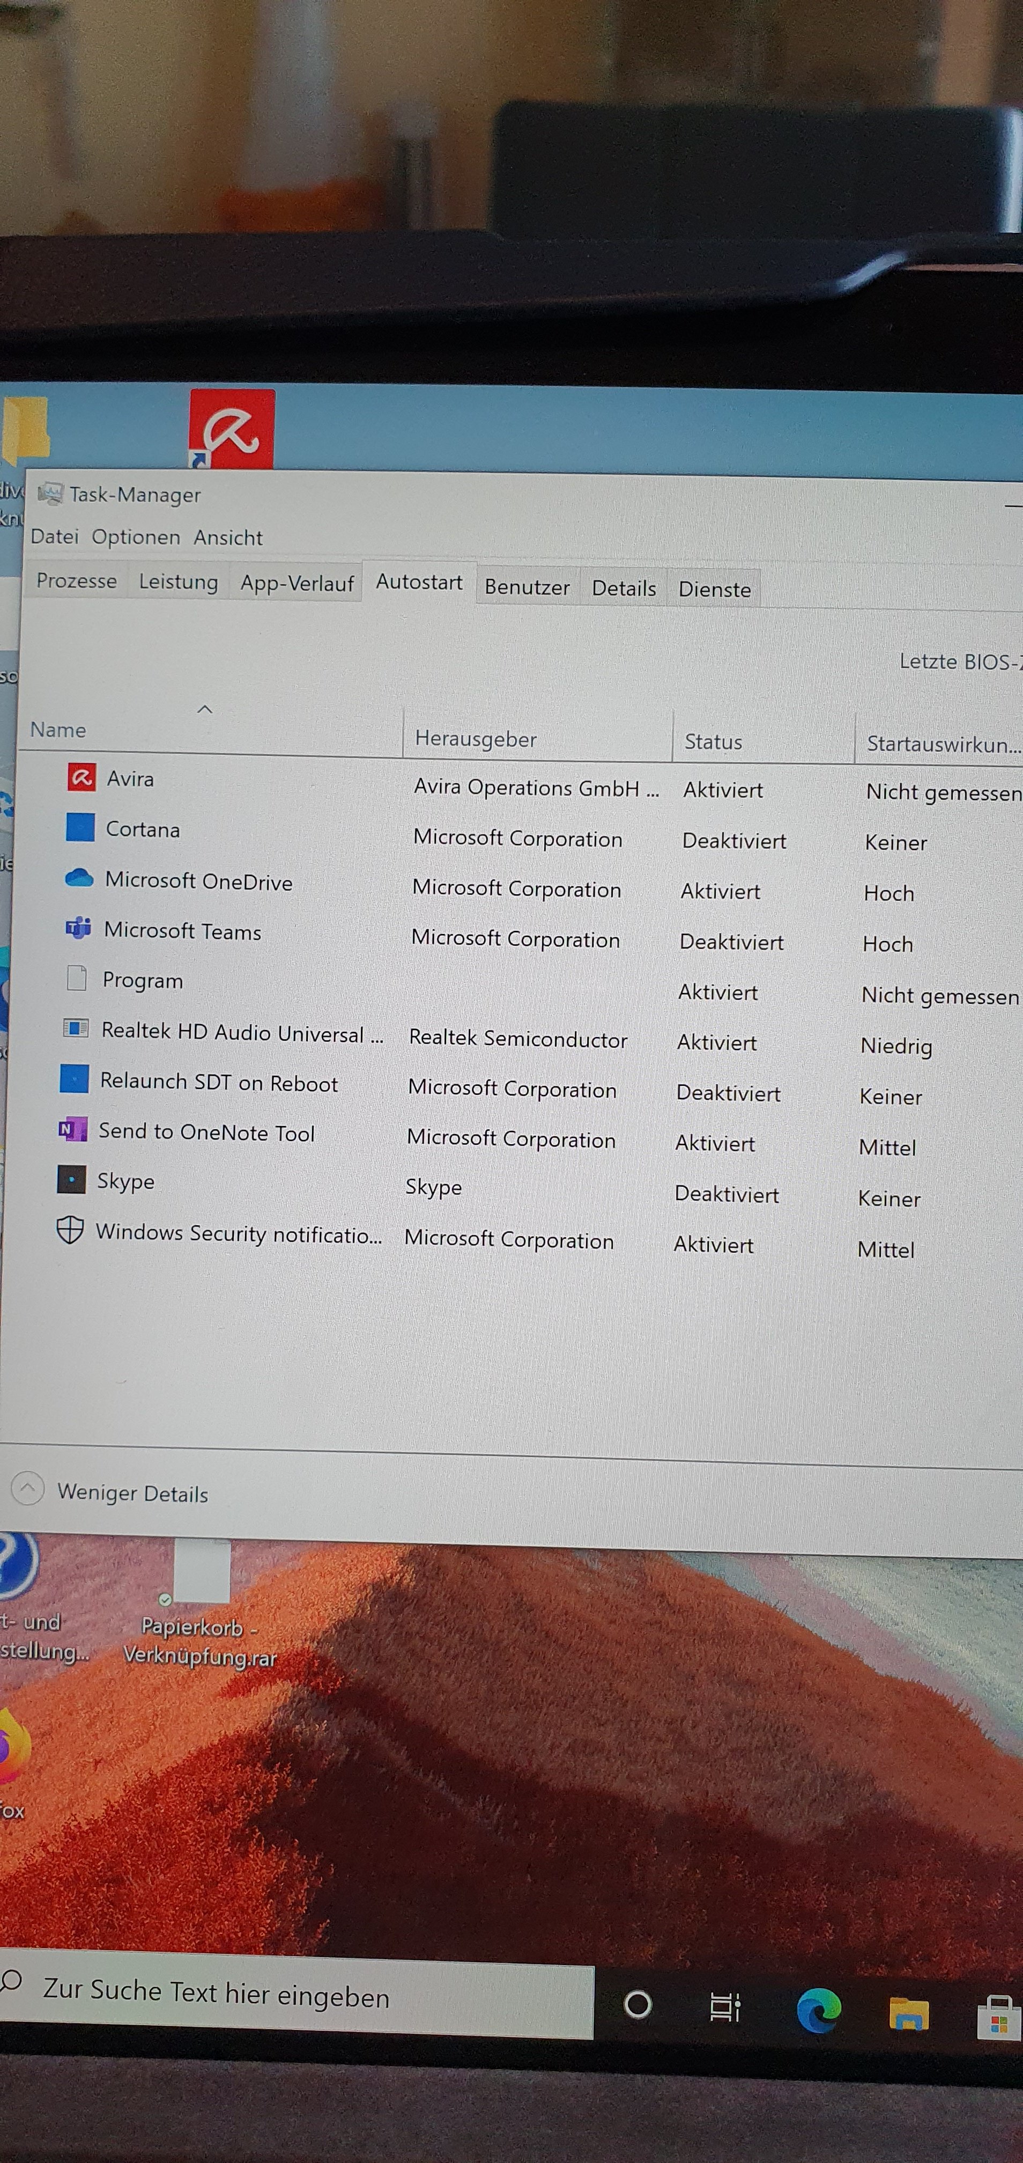This screenshot has width=1023, height=2163.
Task: Click the Skype publisher cell
Action: click(433, 1187)
